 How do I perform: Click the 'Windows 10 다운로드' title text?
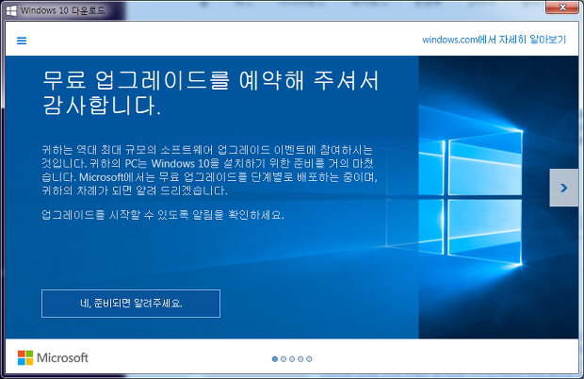[x=62, y=10]
